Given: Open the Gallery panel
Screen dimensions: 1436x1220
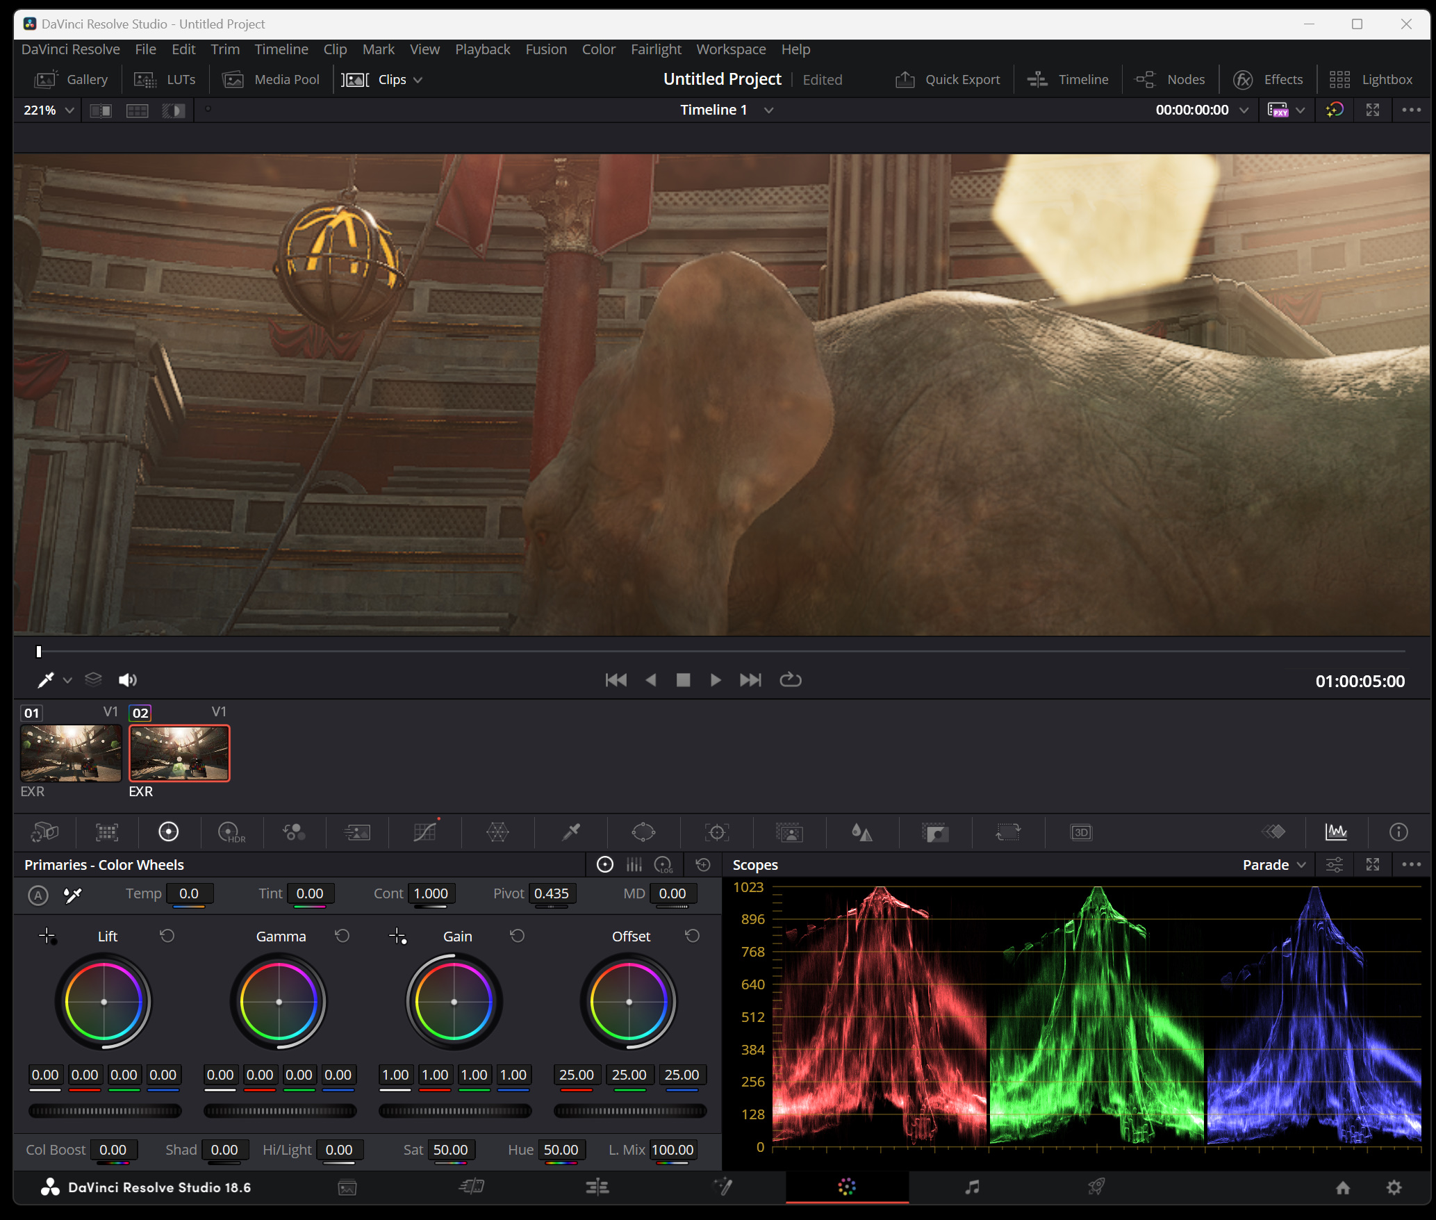Looking at the screenshot, I should 72,80.
